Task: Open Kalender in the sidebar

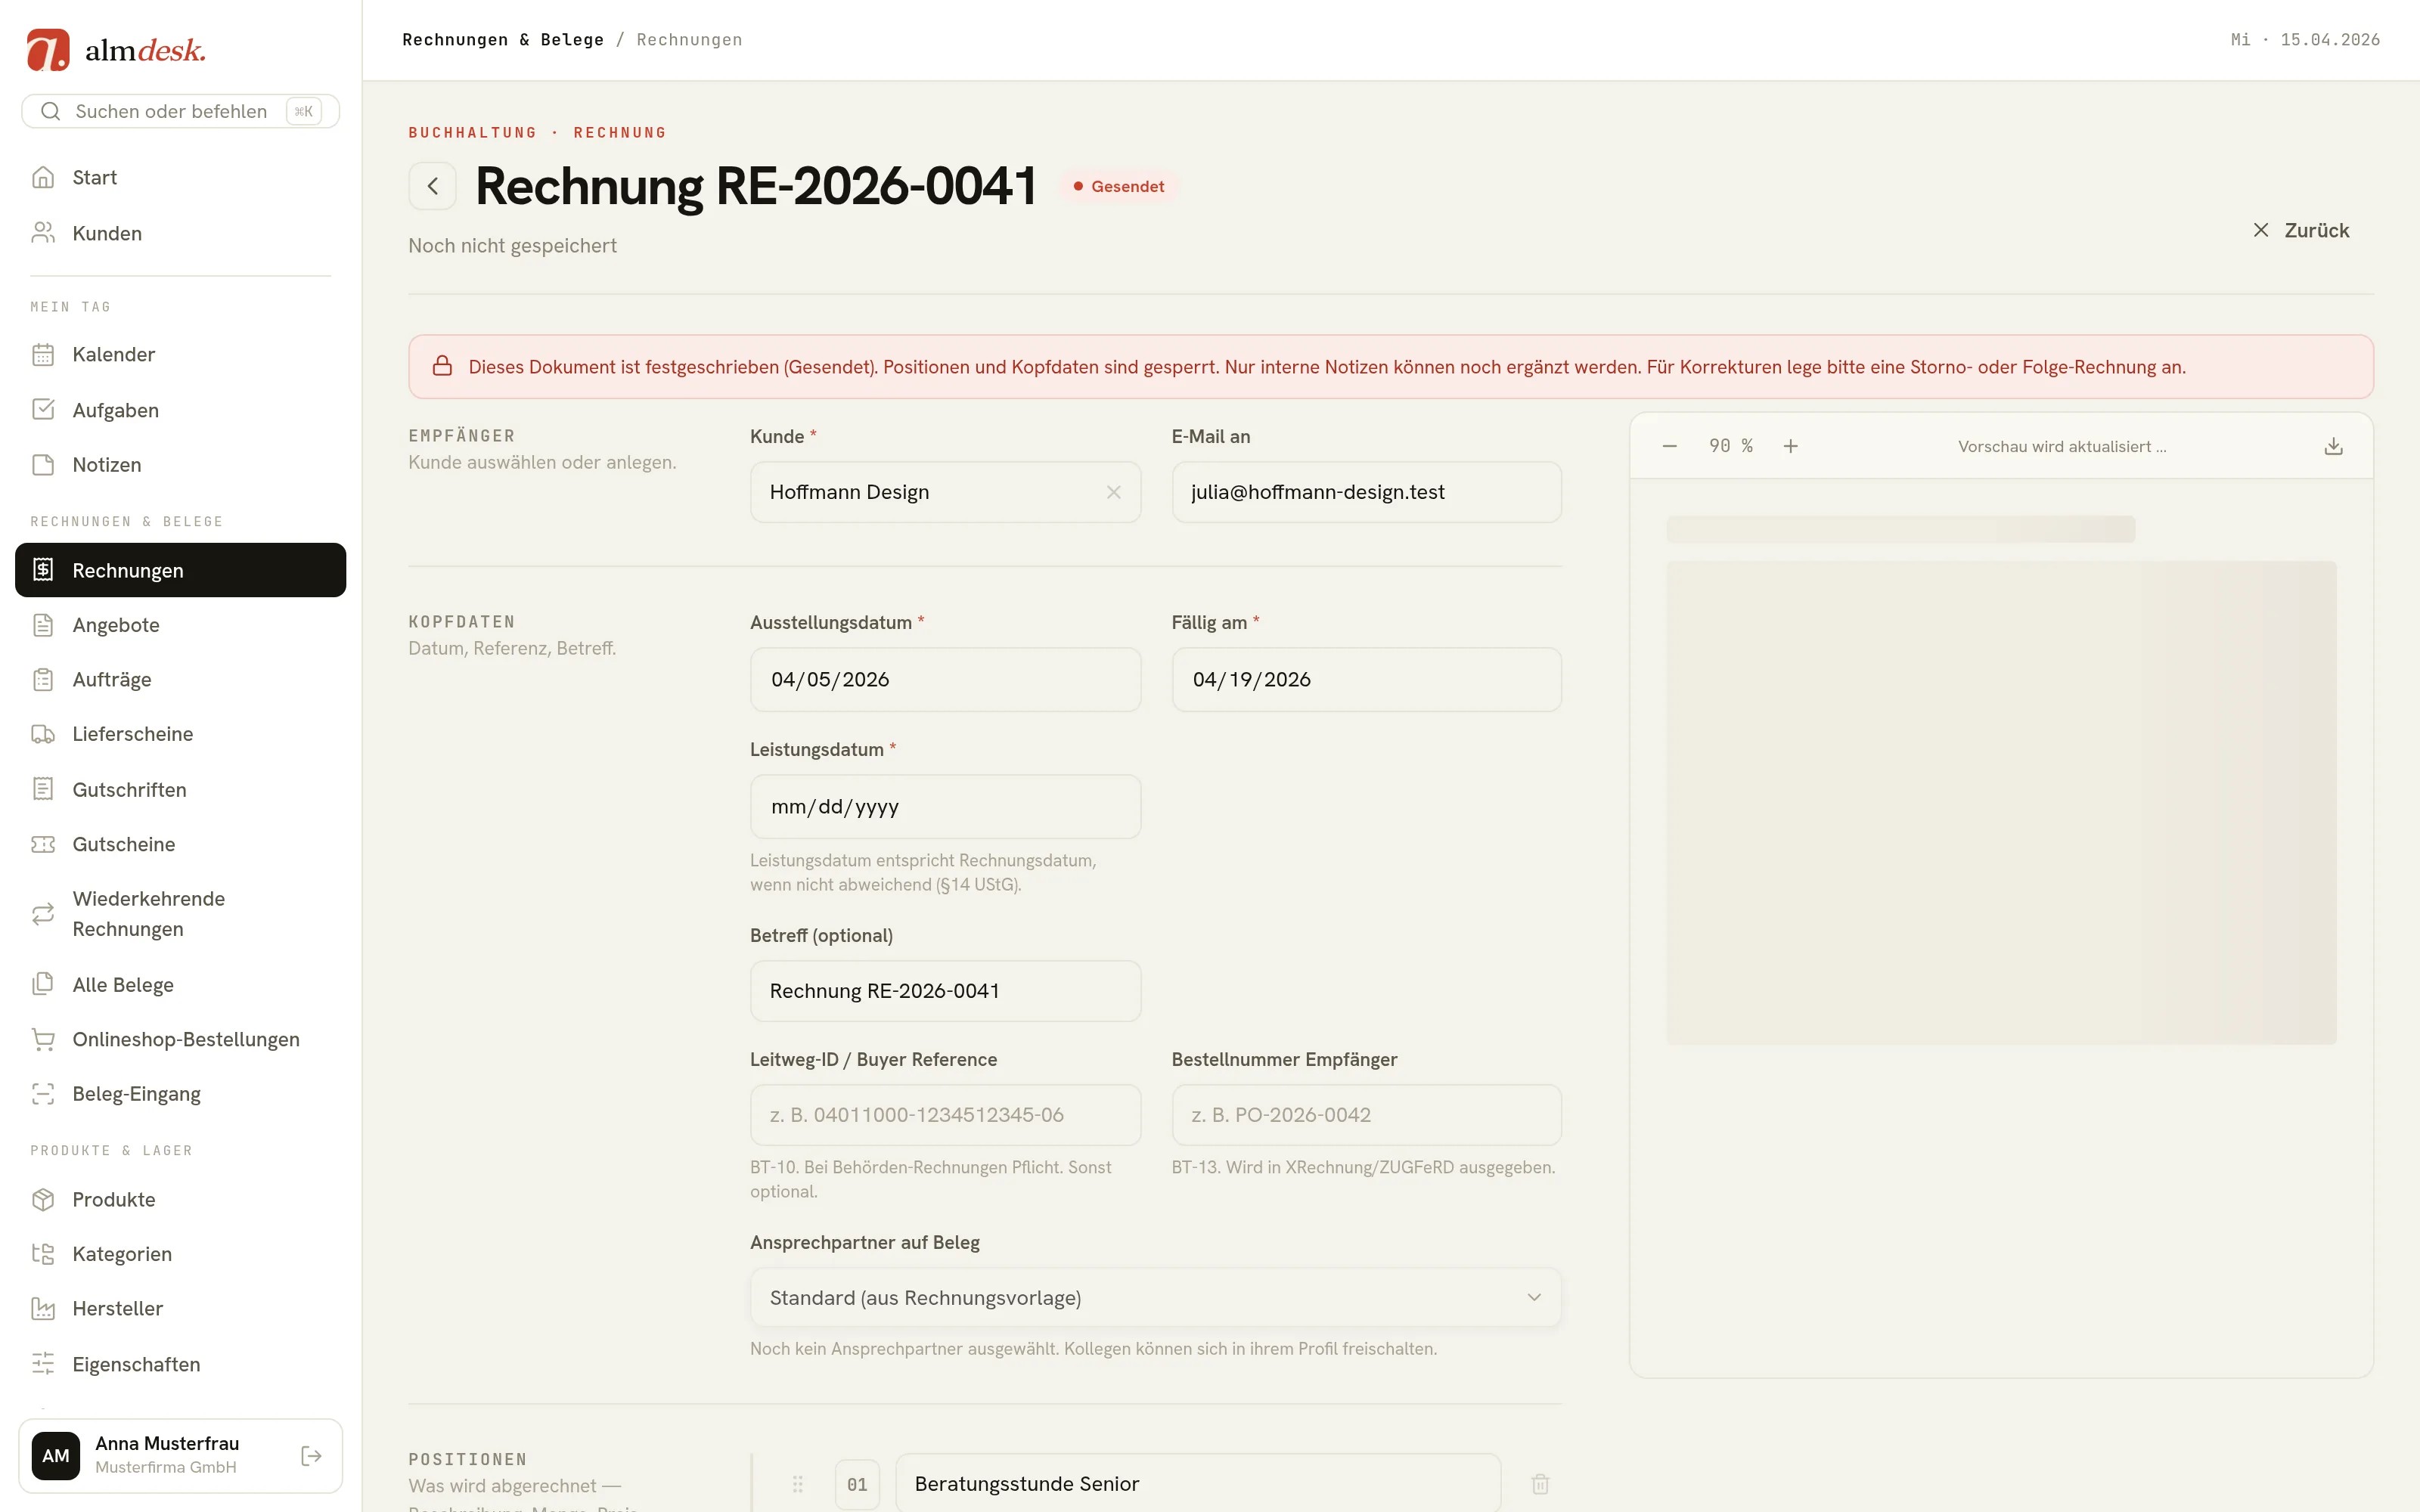Action: (180, 354)
